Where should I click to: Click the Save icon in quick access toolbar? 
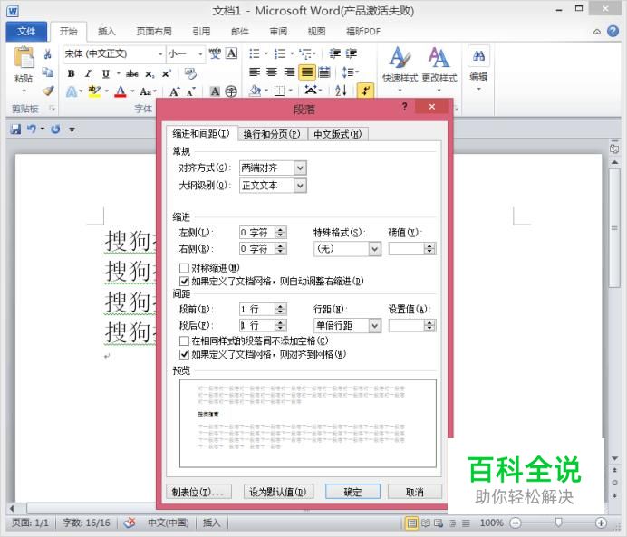point(15,129)
